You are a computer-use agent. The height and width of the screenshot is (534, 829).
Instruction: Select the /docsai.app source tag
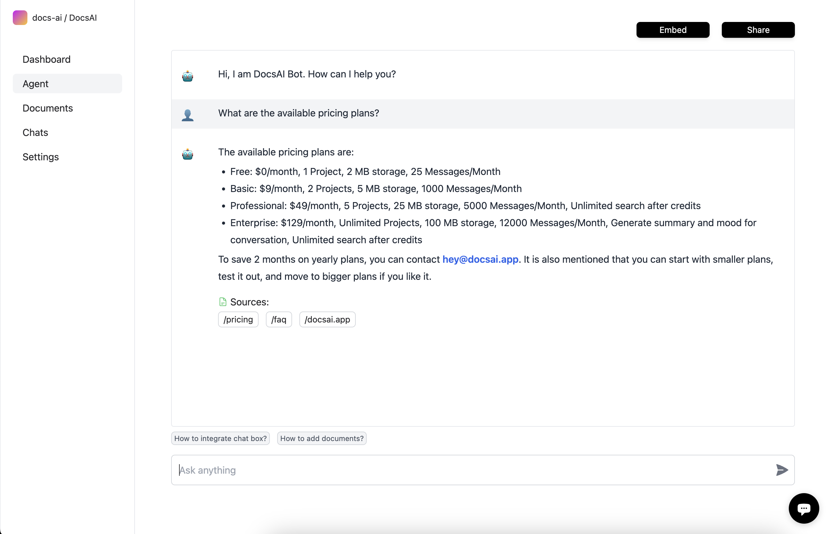(327, 319)
